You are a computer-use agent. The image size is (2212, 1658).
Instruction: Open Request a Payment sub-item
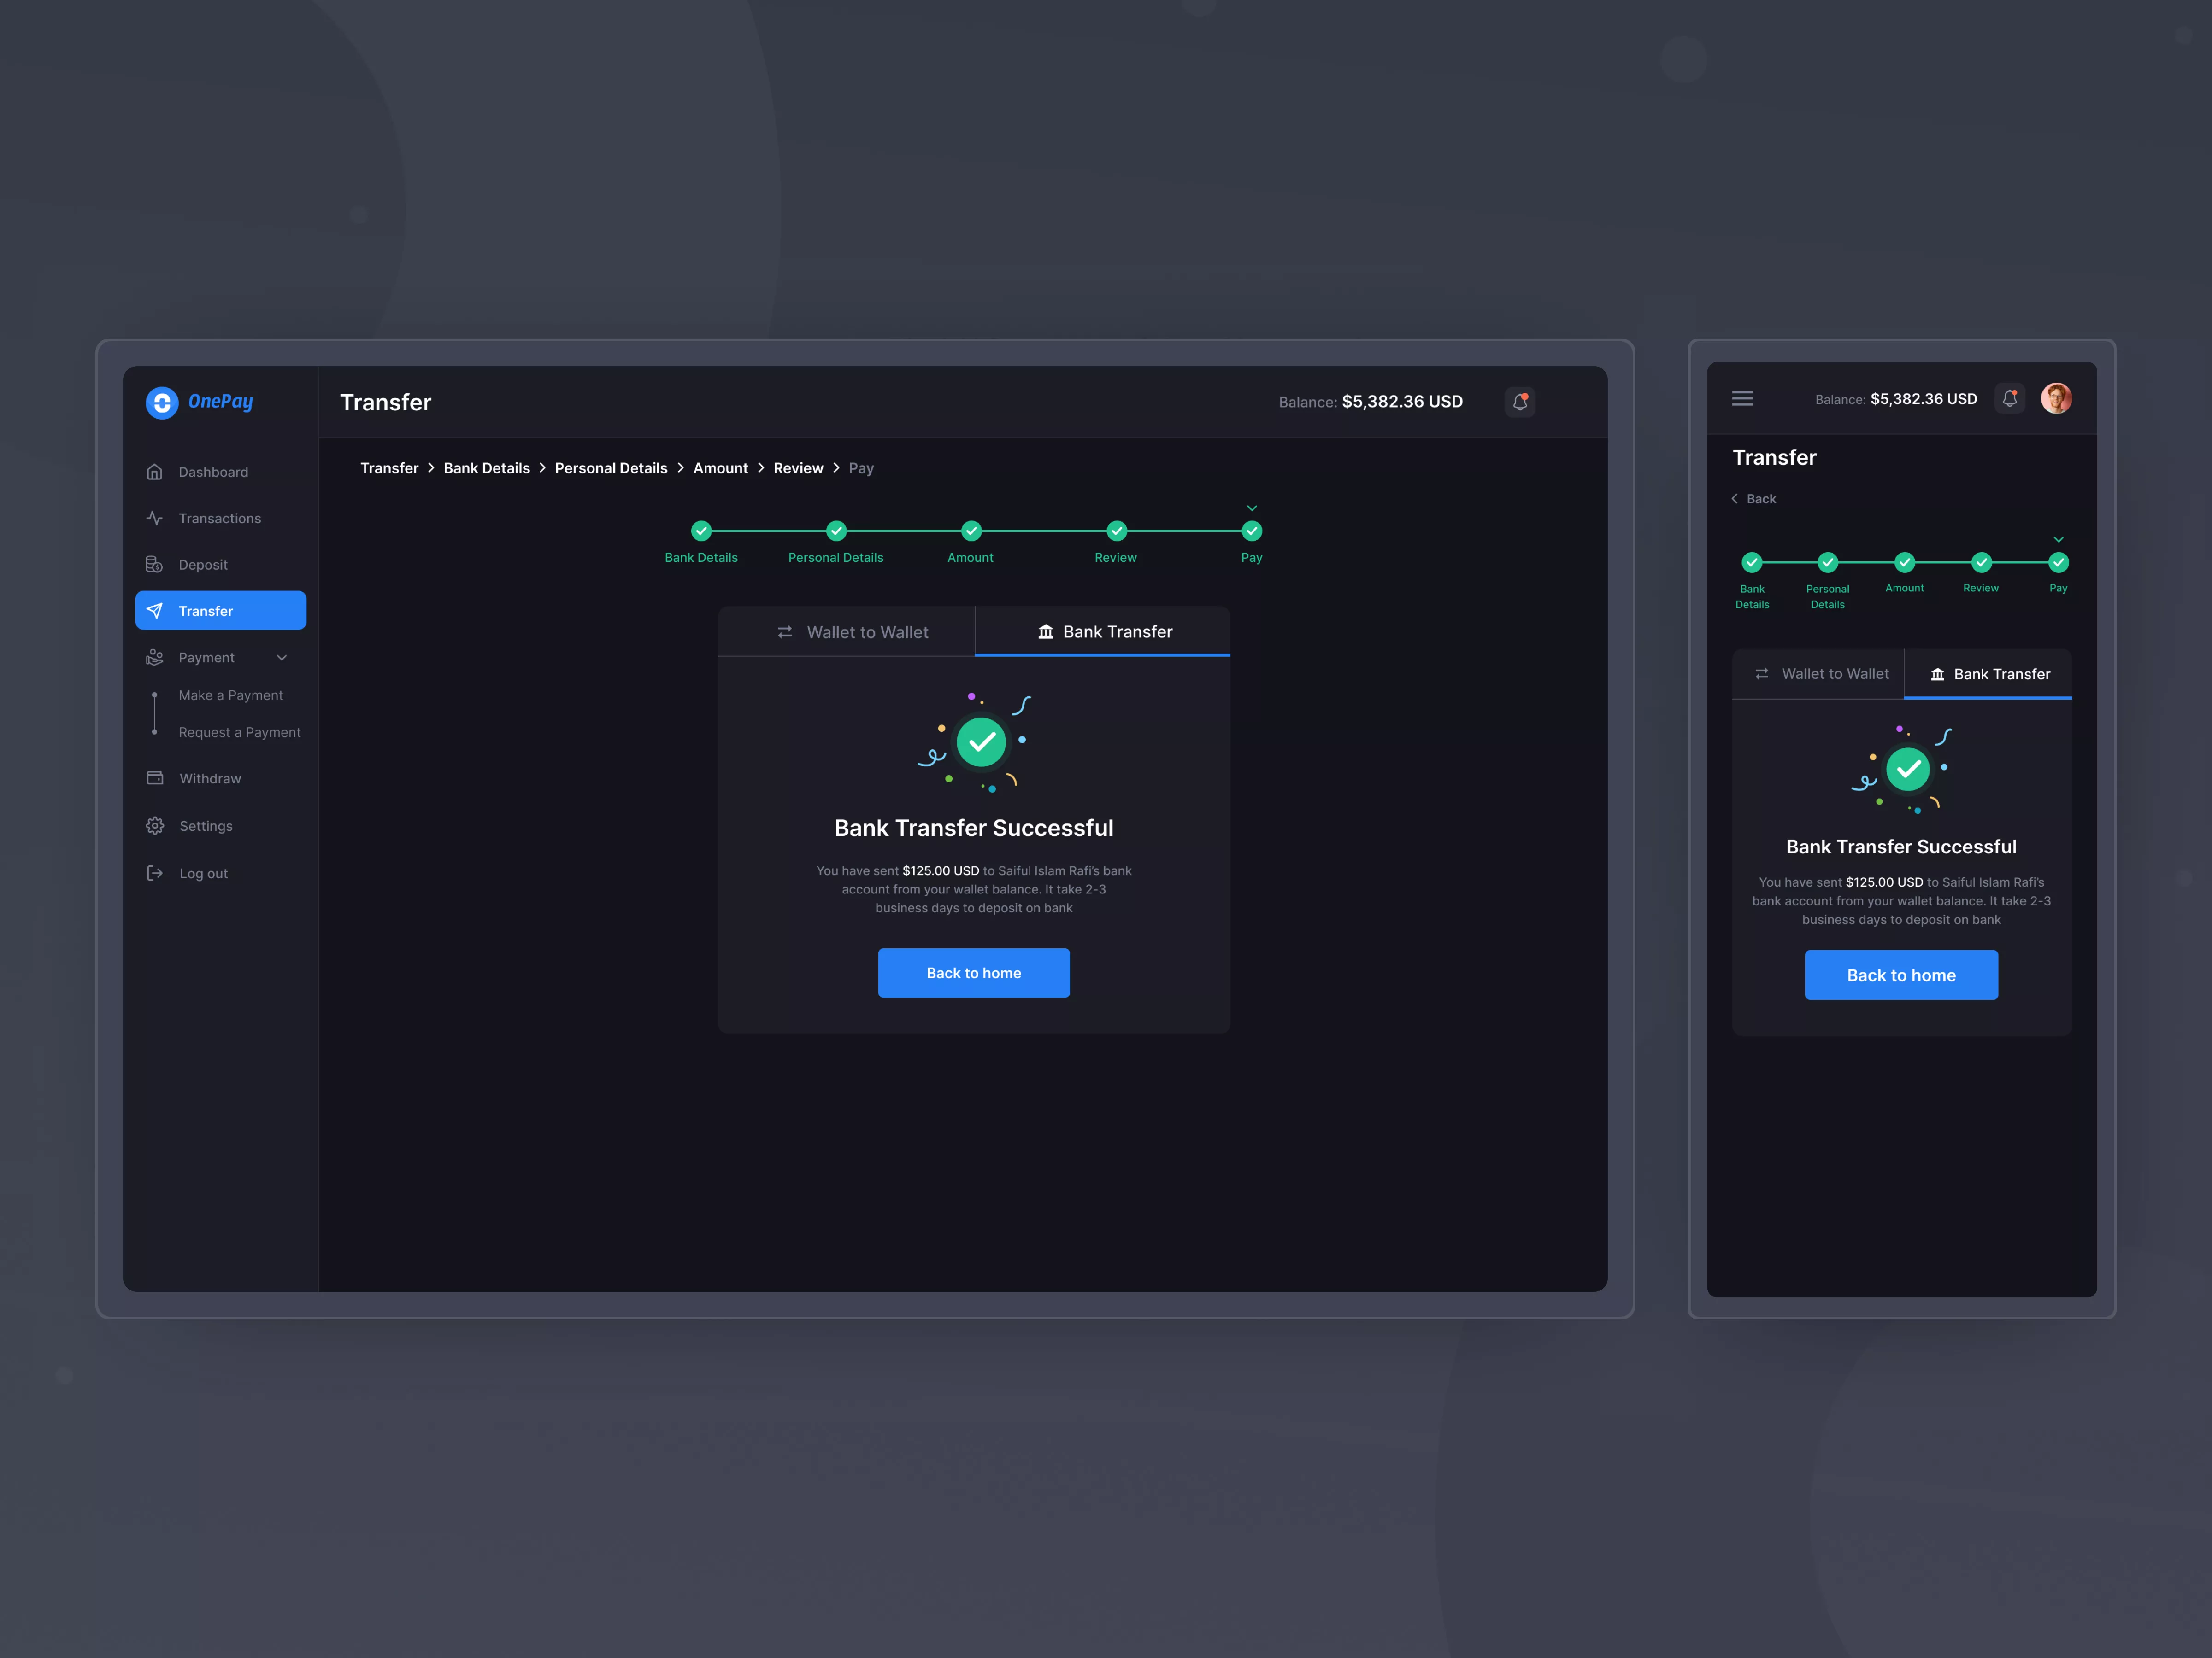(x=239, y=733)
